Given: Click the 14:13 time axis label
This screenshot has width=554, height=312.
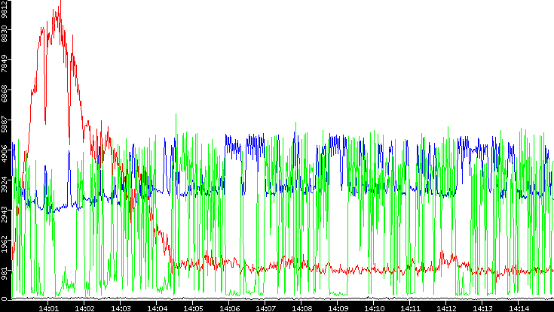Looking at the screenshot, I should (x=482, y=307).
